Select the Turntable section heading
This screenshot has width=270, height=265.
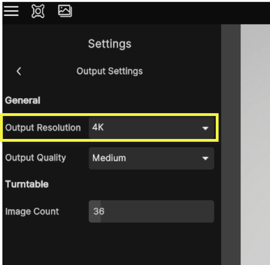click(x=27, y=184)
